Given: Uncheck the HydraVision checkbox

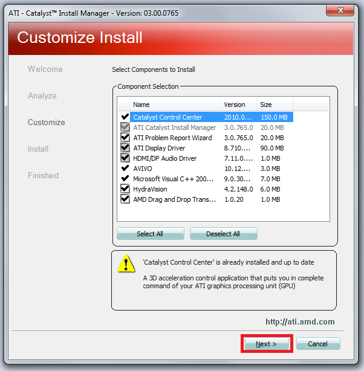Looking at the screenshot, I should tap(125, 189).
